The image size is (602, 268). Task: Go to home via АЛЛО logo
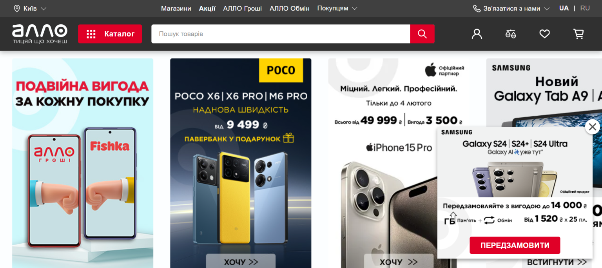(40, 34)
